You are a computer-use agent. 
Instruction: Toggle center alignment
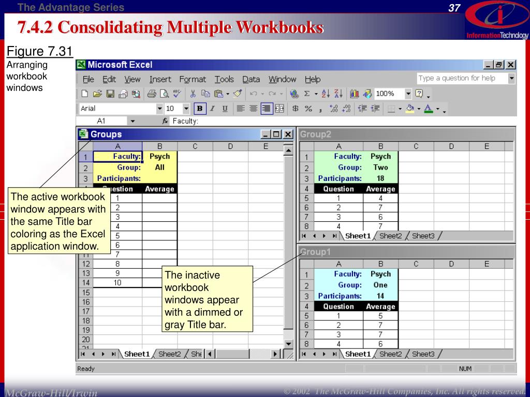coord(253,109)
